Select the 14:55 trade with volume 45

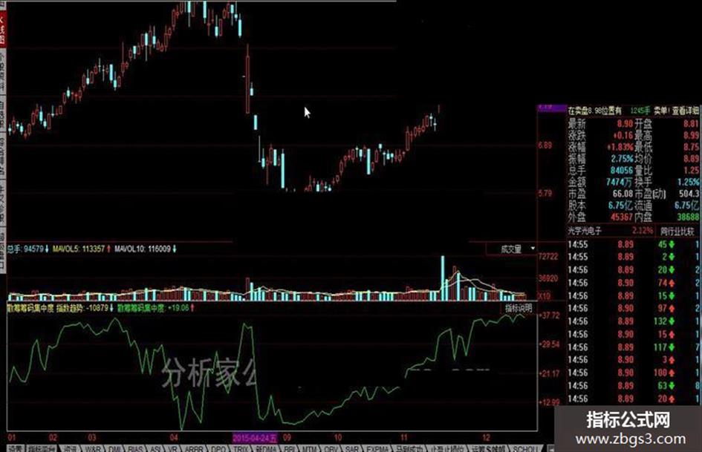tap(634, 244)
